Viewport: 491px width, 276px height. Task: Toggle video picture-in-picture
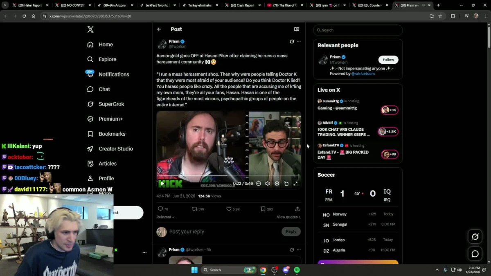(x=286, y=184)
